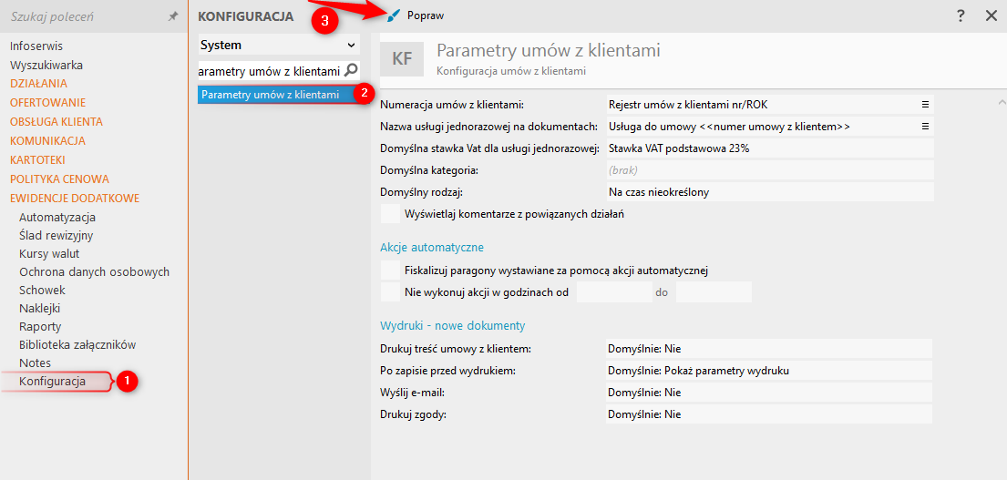The width and height of the screenshot is (1007, 480).
Task: Click the Popraw brush icon
Action: tap(394, 16)
